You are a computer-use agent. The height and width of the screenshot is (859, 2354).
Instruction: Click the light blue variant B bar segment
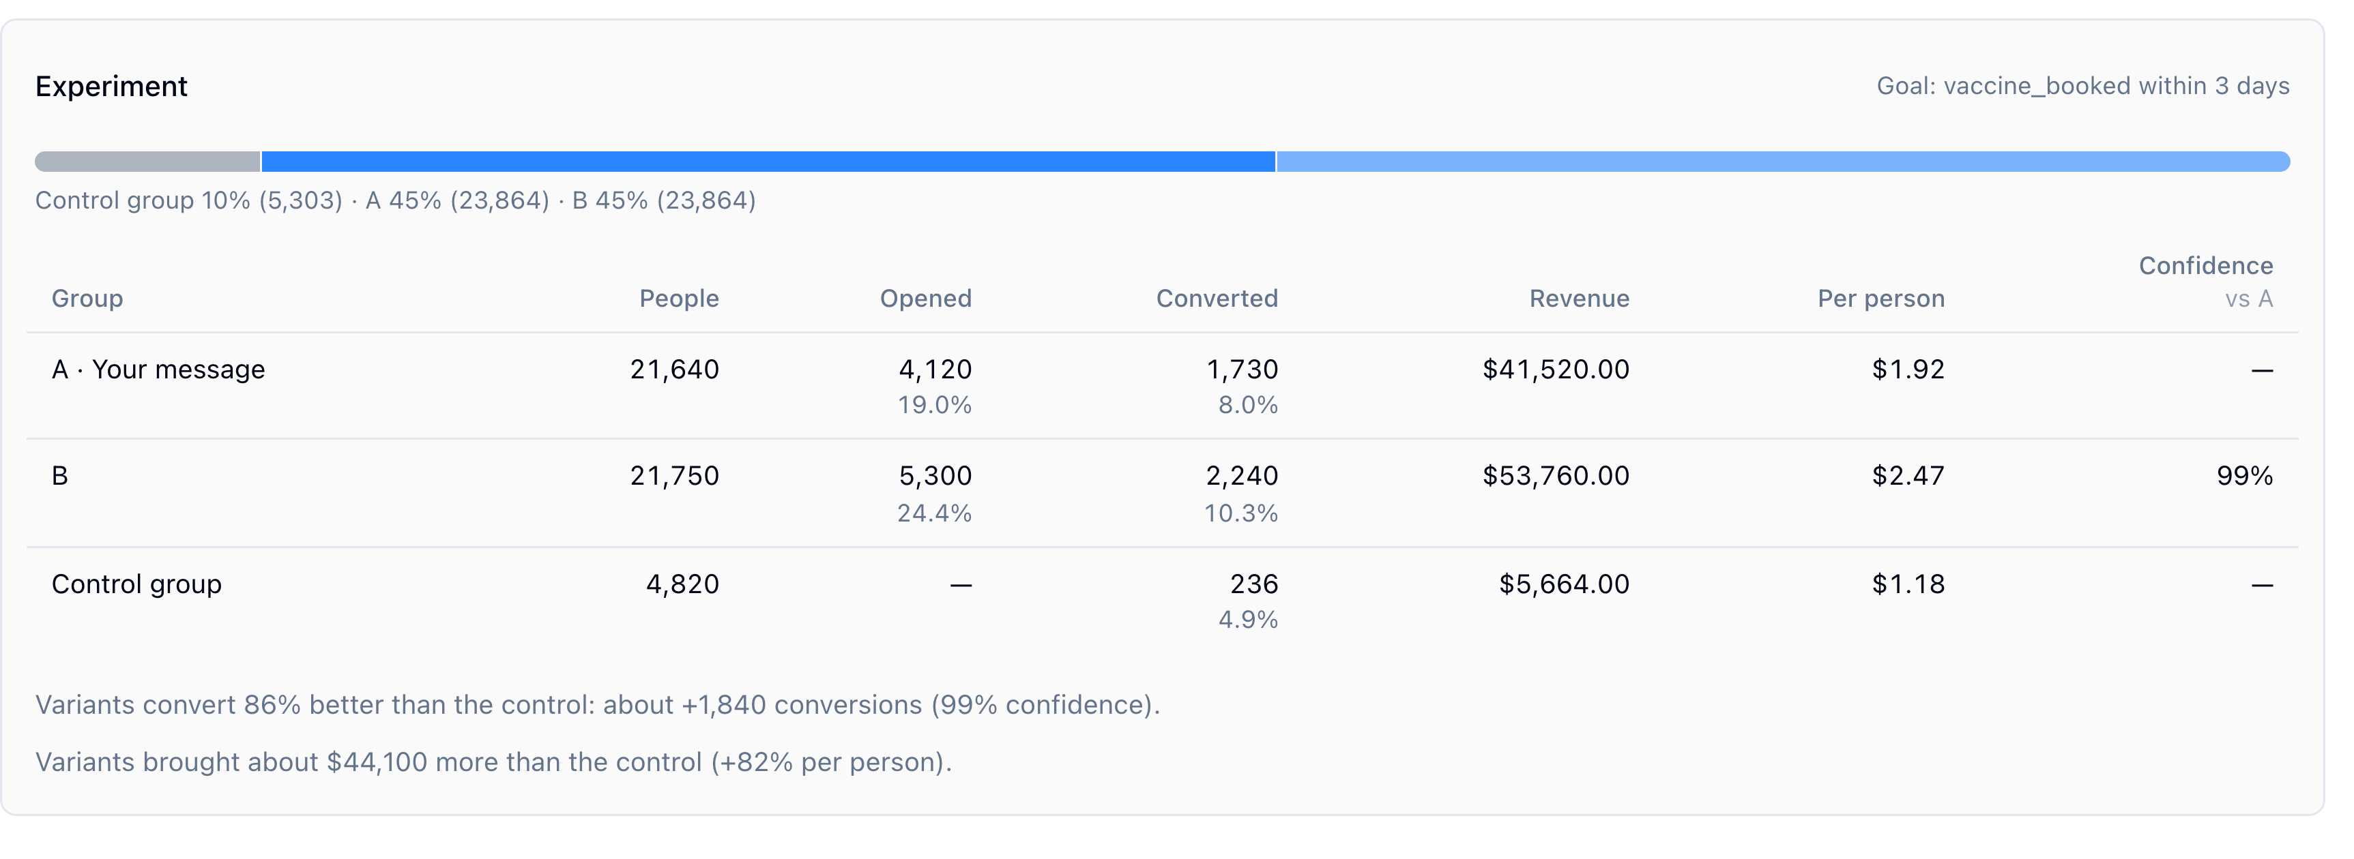pyautogui.click(x=1783, y=162)
